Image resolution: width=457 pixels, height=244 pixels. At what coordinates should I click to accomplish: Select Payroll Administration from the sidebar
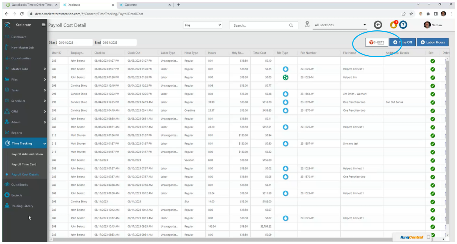pos(28,154)
